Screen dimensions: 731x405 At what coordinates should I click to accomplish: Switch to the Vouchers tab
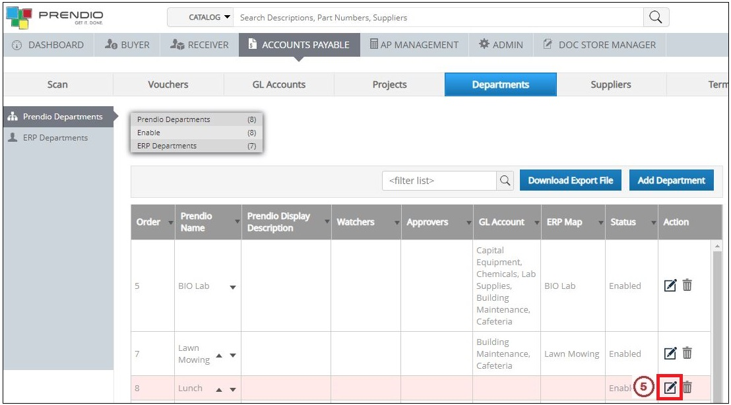pyautogui.click(x=168, y=84)
